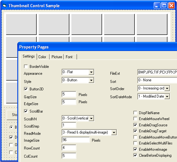Image resolution: width=177 pixels, height=162 pixels.
Task: Minimize the Thumbnail Control Sample window
Action: (157, 6)
